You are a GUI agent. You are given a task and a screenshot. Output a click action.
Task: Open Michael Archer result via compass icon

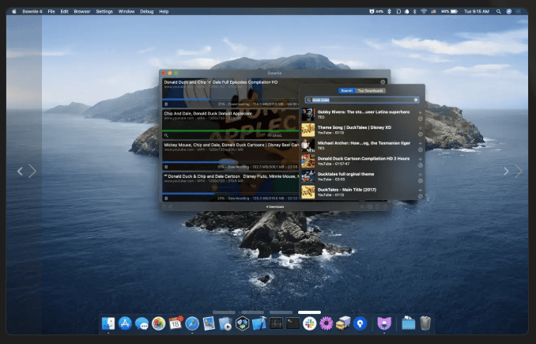(420, 149)
